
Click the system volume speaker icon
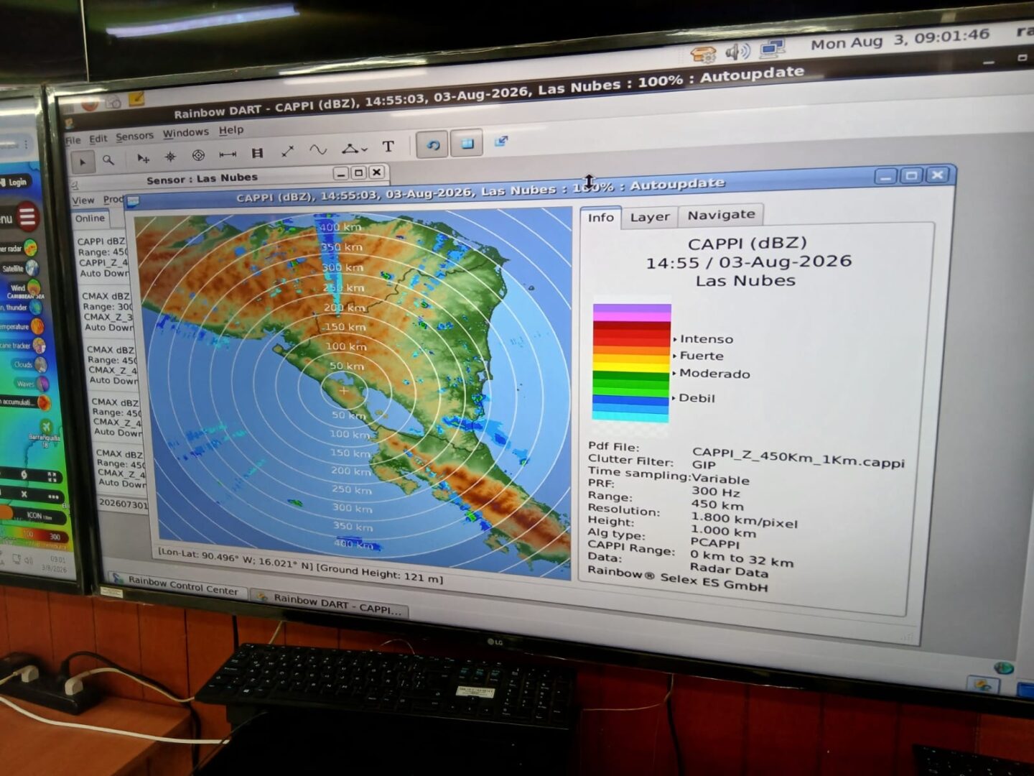click(x=737, y=52)
